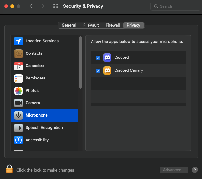Click the lock icon to make changes

(10, 169)
